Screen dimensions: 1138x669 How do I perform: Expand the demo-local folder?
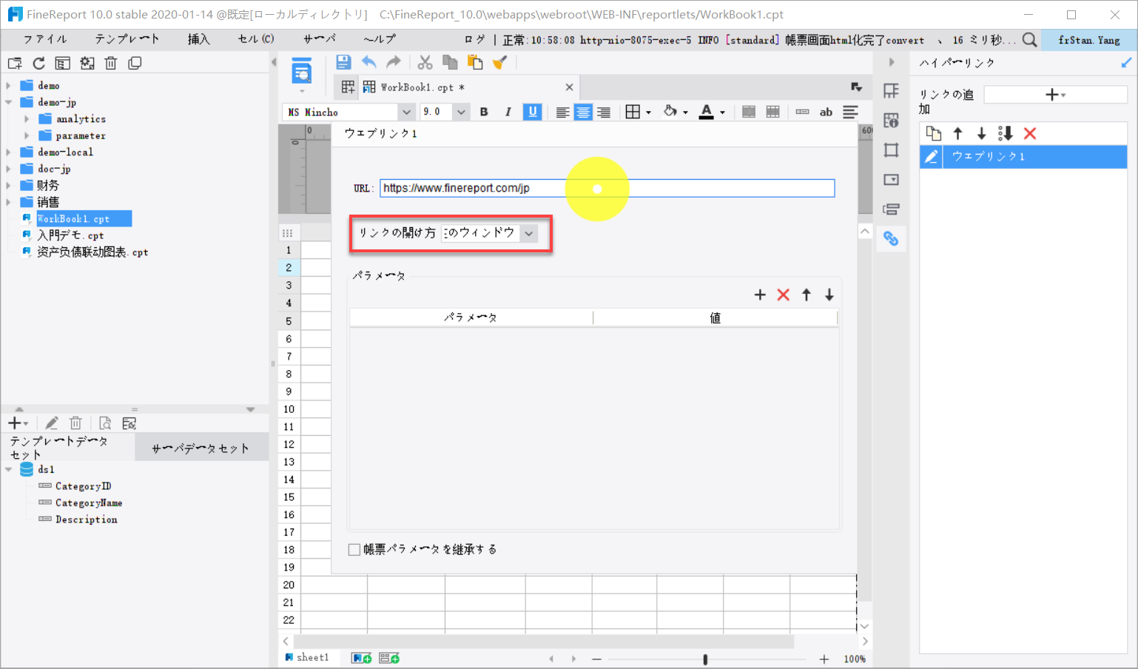(x=9, y=152)
